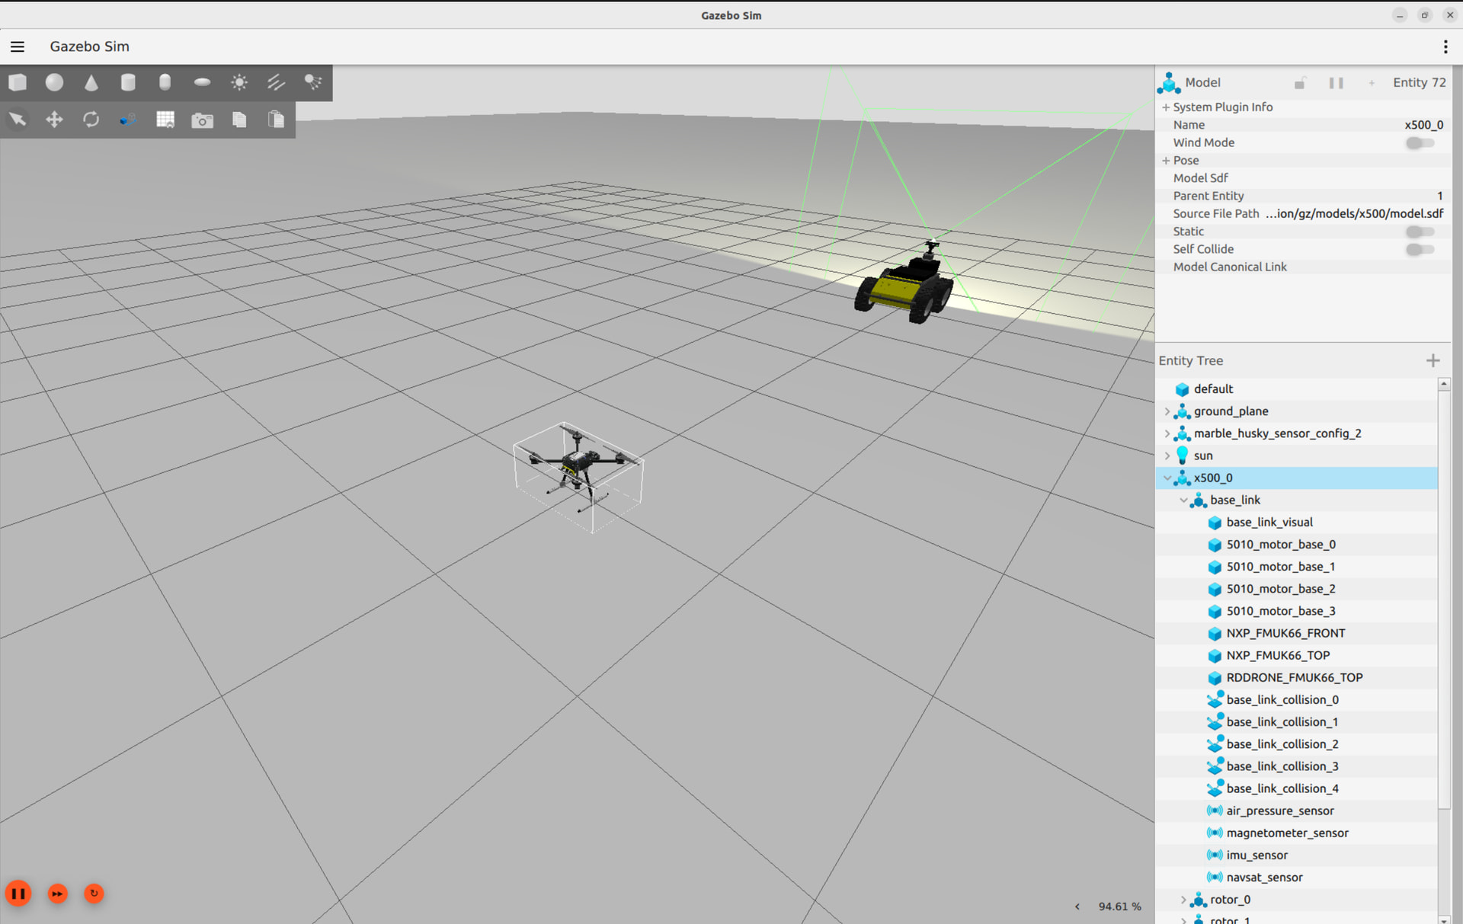Open the hamburger menu

(18, 46)
